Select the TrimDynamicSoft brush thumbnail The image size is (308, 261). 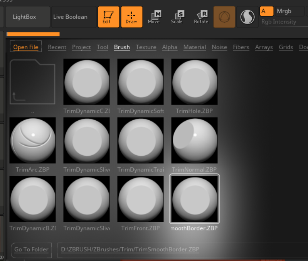(140, 81)
